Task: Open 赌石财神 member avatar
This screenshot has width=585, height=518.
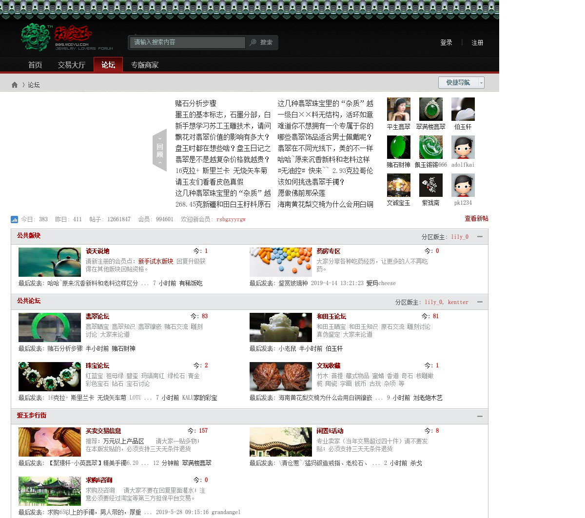Action: tap(399, 147)
